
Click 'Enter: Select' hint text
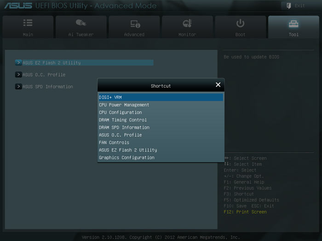coord(240,170)
